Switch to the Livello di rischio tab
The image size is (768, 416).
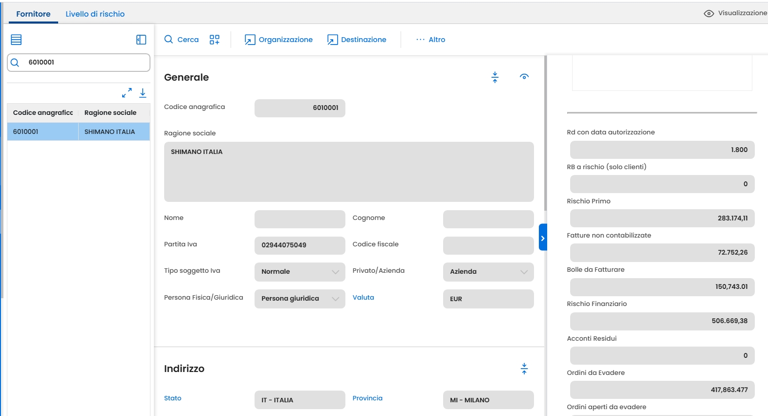tap(95, 14)
